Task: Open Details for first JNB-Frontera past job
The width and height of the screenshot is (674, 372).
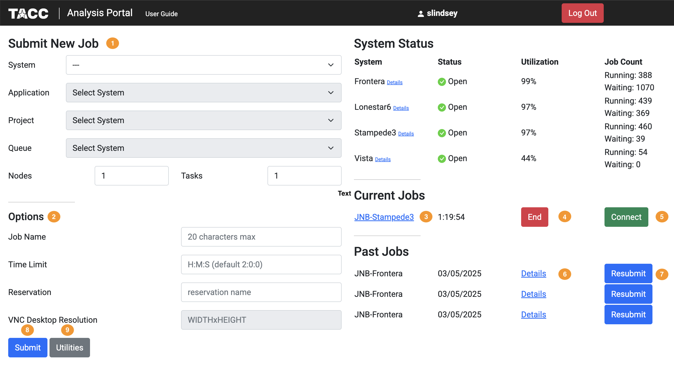Action: [x=533, y=273]
